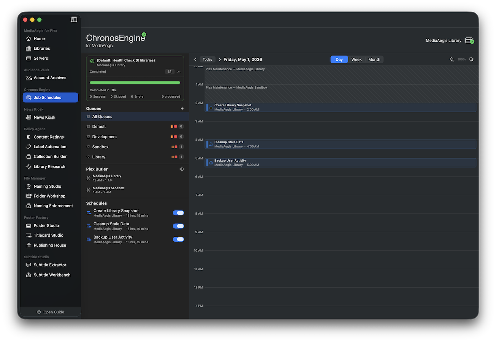Screen dimensions: 496x342
Task: Select the Library queue
Action: tap(135, 157)
